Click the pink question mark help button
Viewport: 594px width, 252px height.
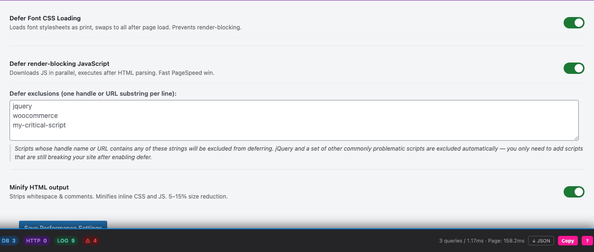point(587,241)
